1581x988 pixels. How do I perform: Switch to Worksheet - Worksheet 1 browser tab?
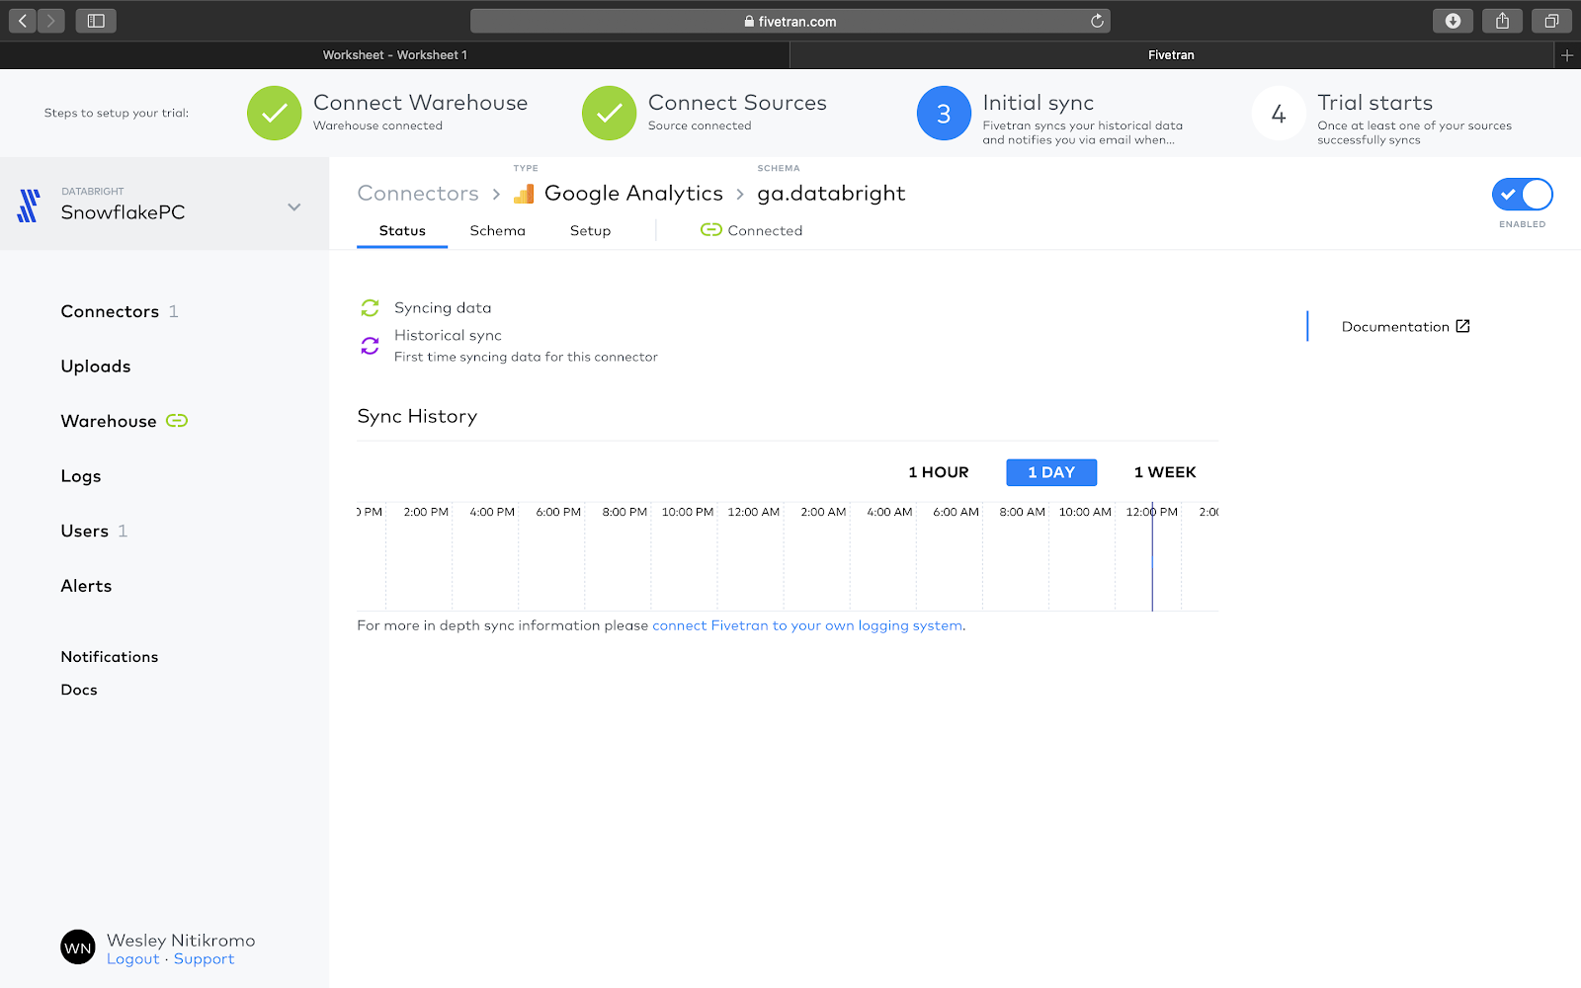tap(395, 55)
